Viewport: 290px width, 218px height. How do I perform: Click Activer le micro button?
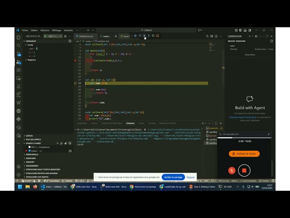point(244,154)
